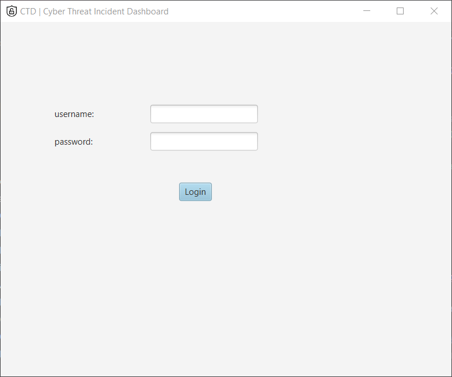Click the window title "CTD | Cyber Threat Incident Dashboard"
The height and width of the screenshot is (377, 452).
94,12
